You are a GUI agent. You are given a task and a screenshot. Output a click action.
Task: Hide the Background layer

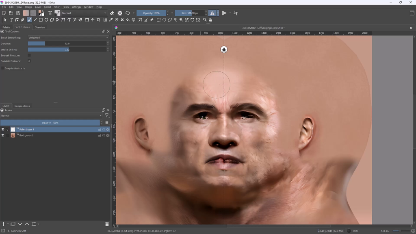pos(2,135)
